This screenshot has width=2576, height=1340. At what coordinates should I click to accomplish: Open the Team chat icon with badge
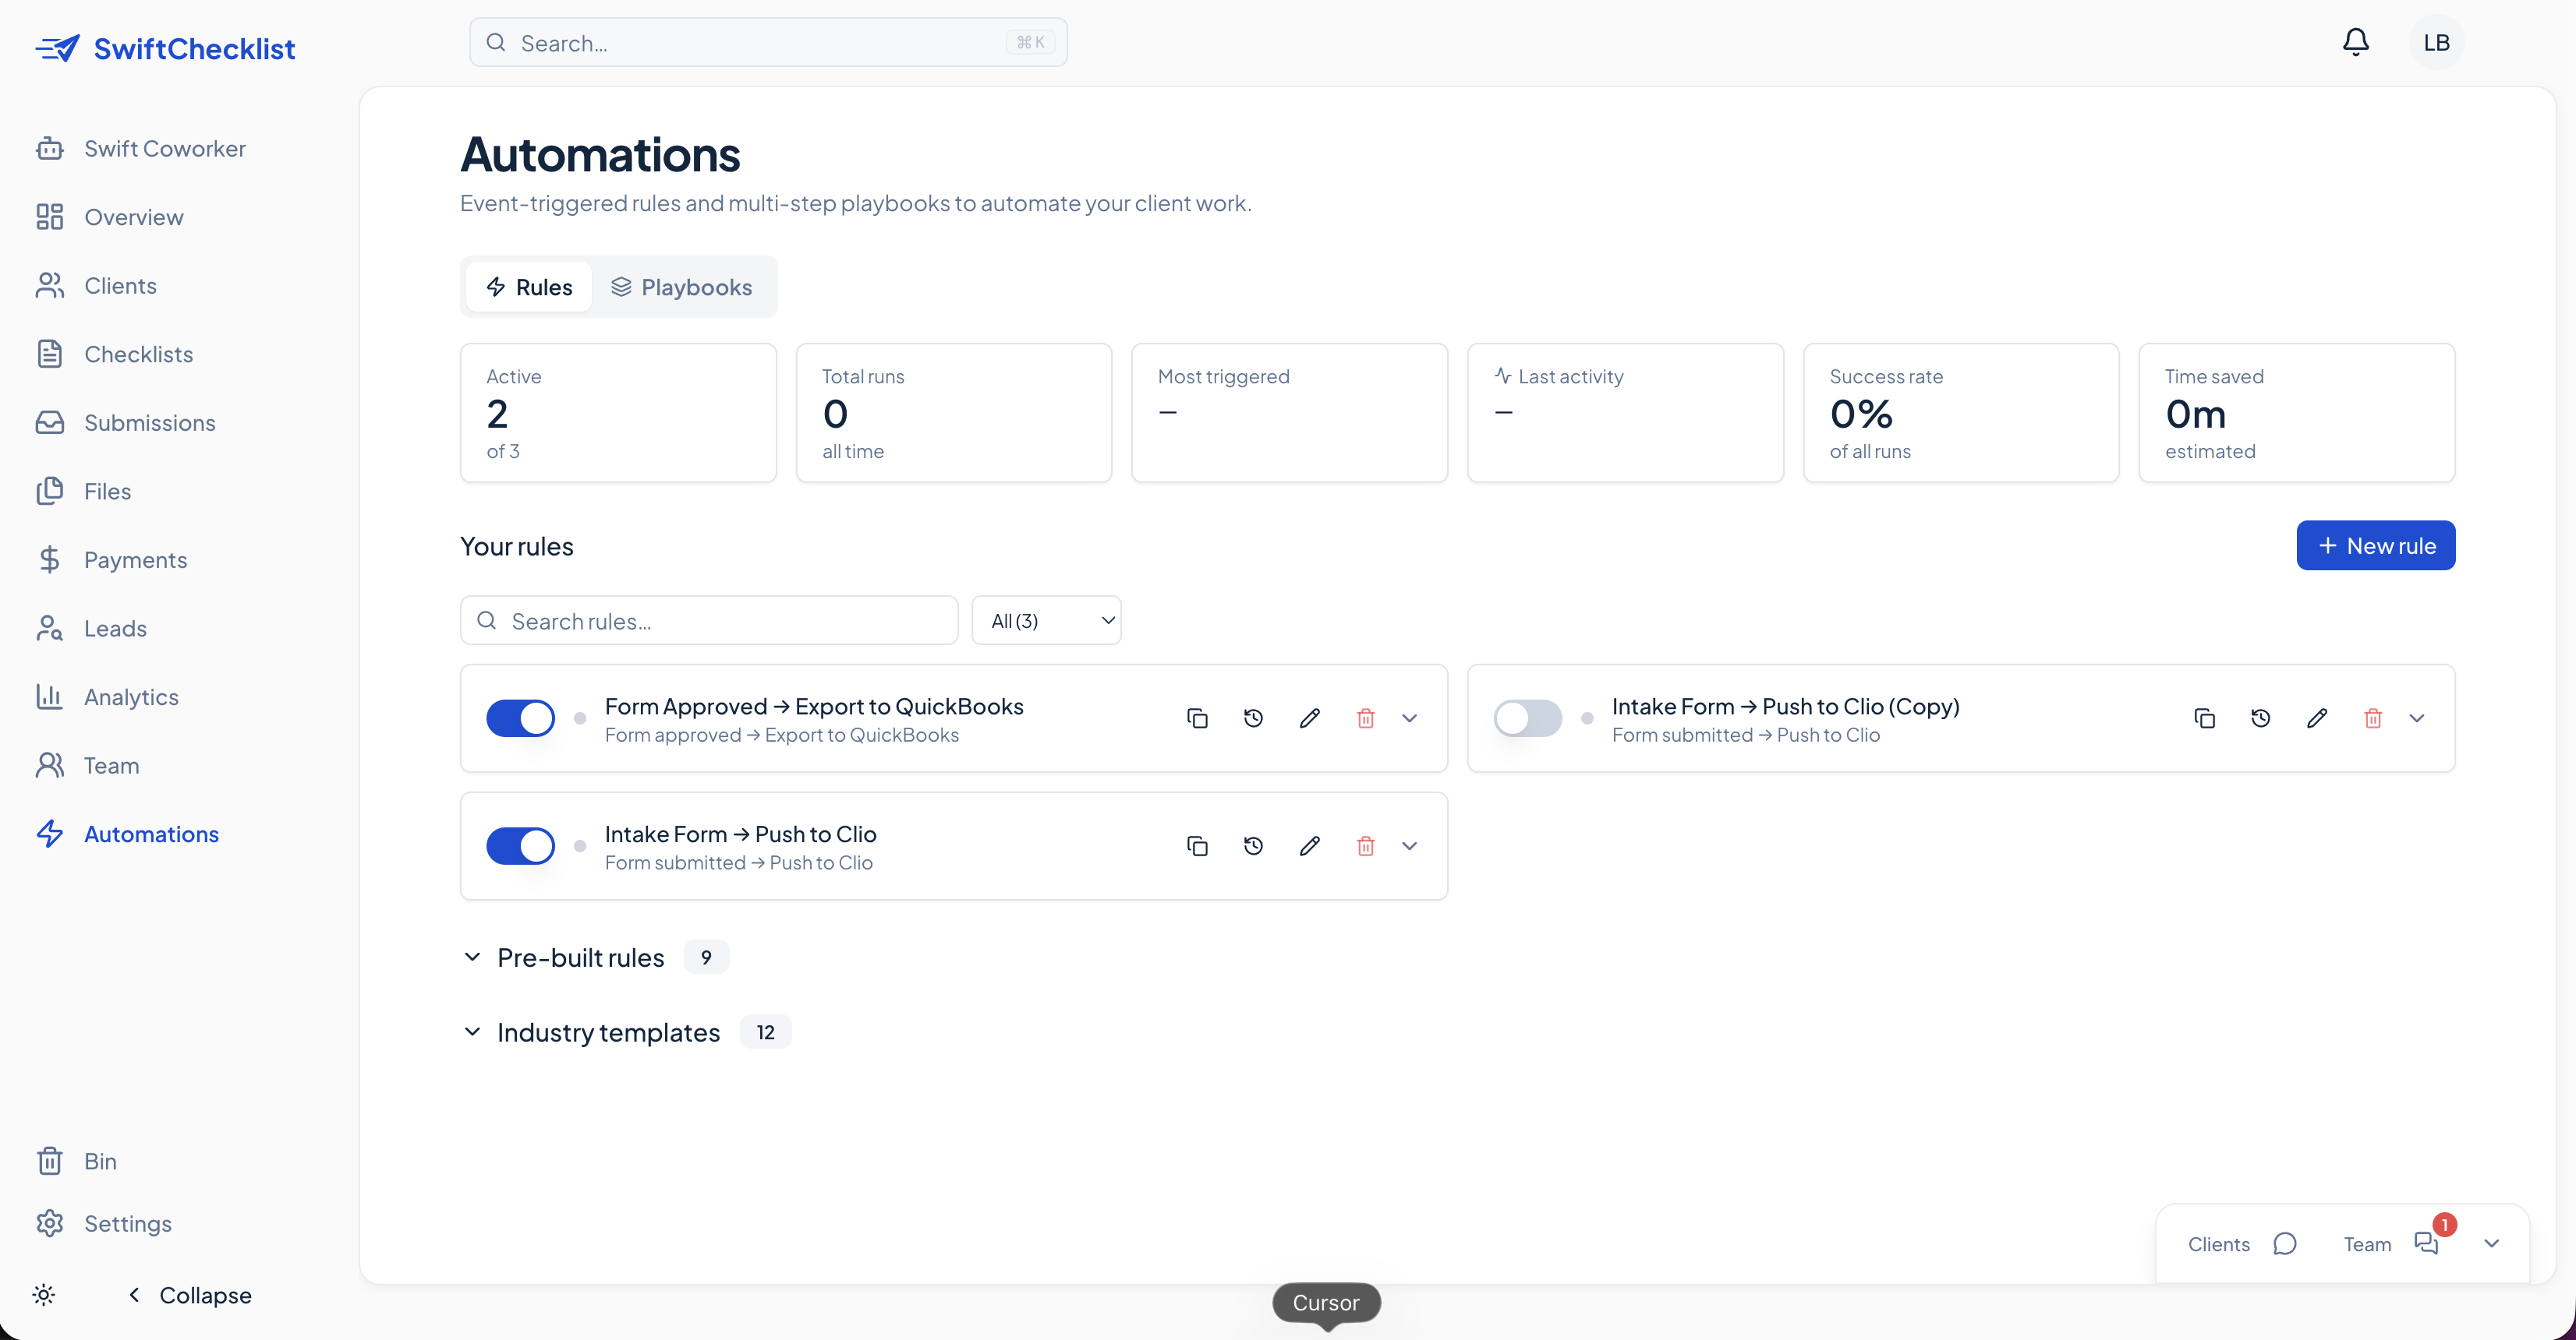(x=2426, y=1243)
